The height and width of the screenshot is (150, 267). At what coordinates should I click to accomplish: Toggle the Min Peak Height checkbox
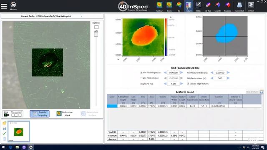(141, 72)
